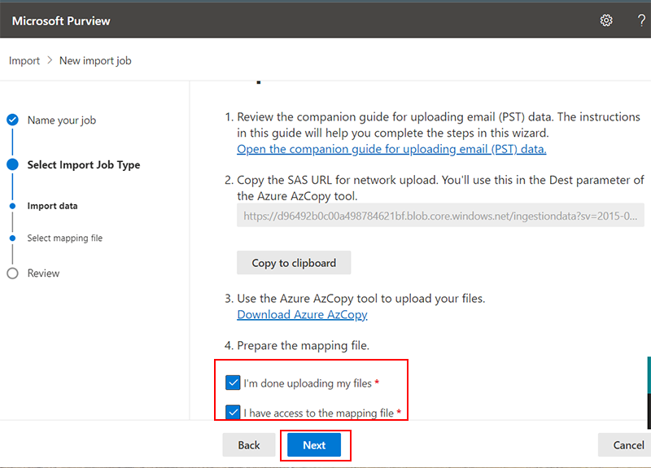Go Back to the previous step

click(x=249, y=444)
